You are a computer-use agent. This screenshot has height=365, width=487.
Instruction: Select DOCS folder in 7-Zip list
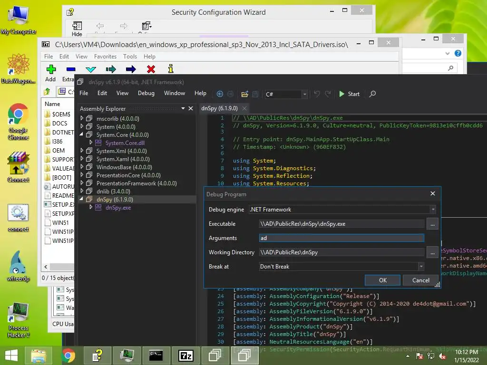pos(59,123)
